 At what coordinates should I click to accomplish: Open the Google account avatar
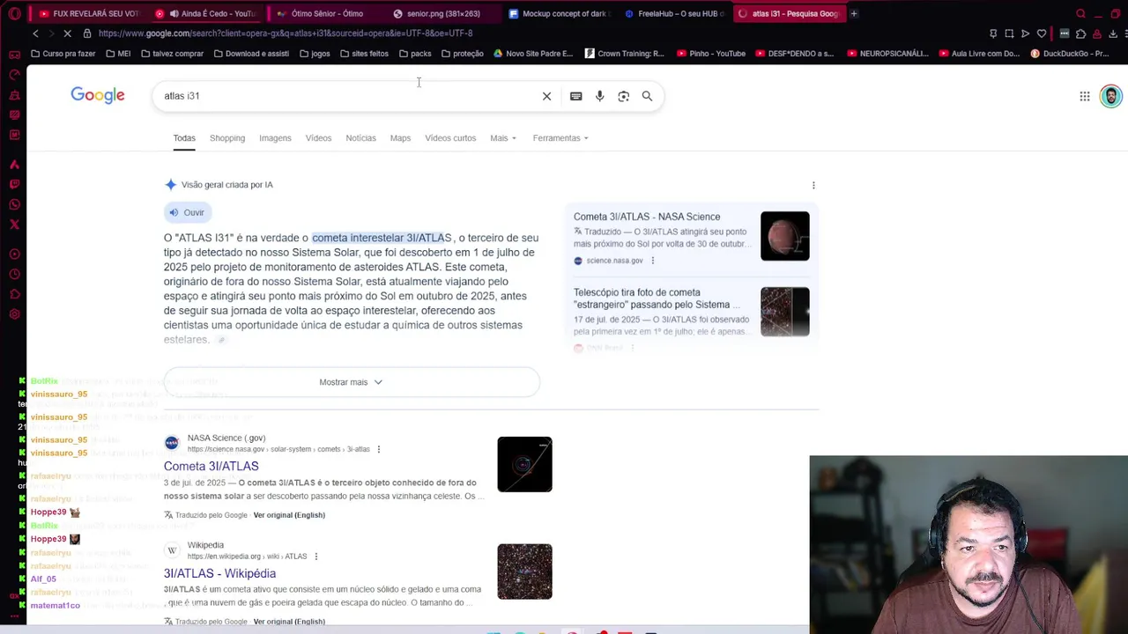pyautogui.click(x=1110, y=96)
